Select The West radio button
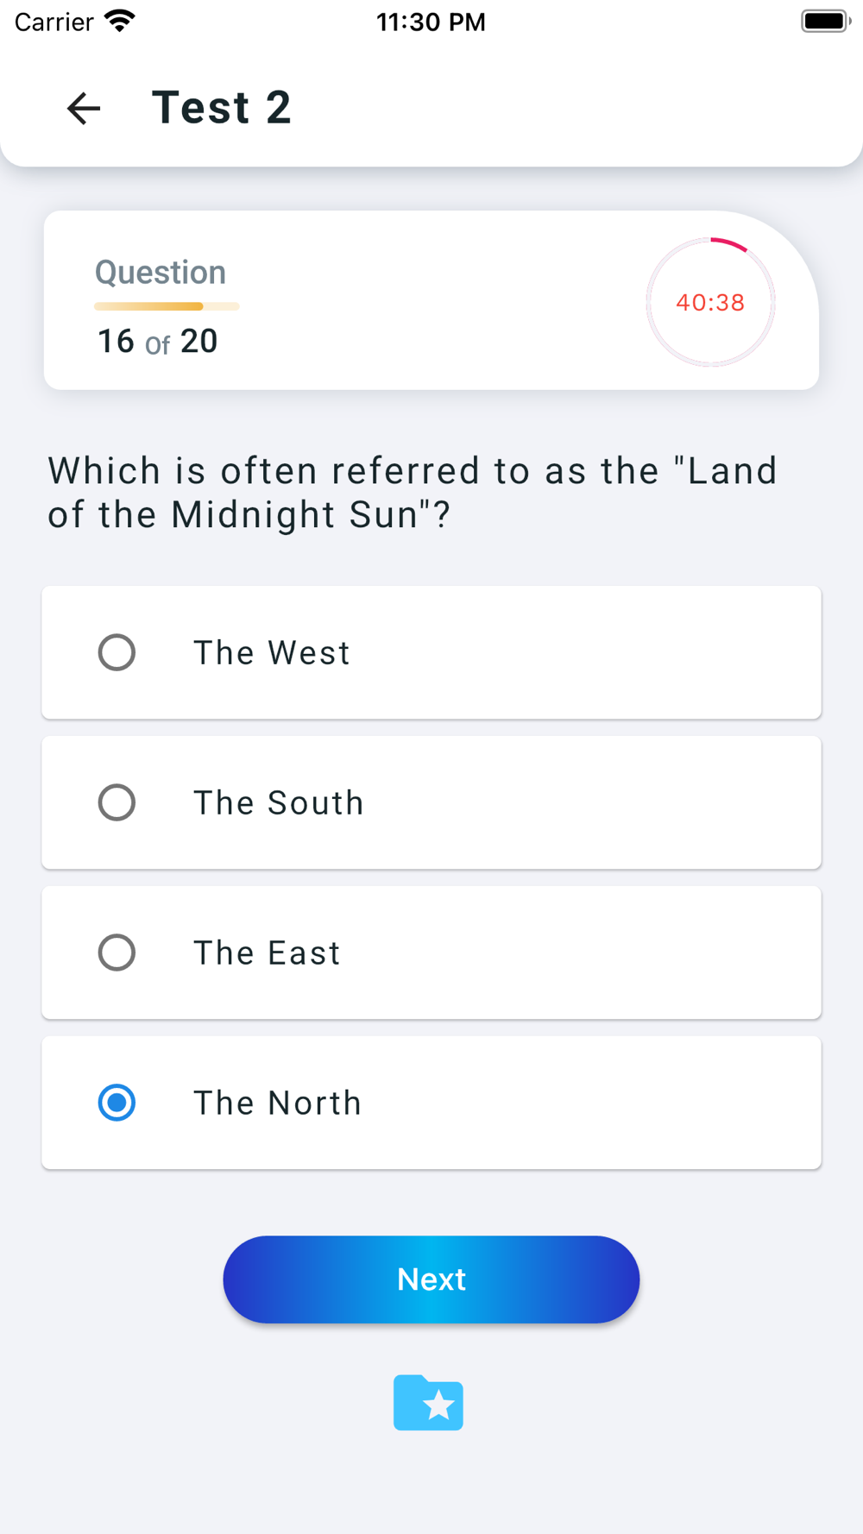863x1534 pixels. point(117,652)
